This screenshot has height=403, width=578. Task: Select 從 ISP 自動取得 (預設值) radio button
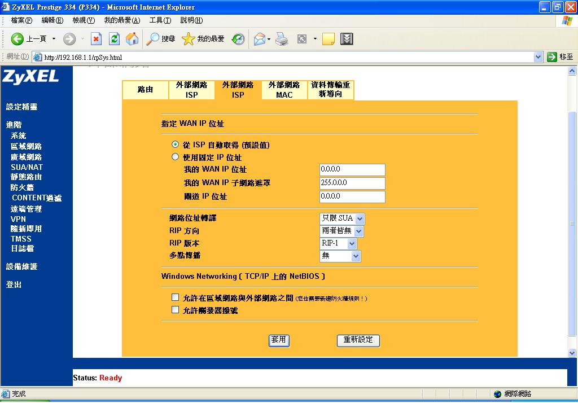point(176,144)
